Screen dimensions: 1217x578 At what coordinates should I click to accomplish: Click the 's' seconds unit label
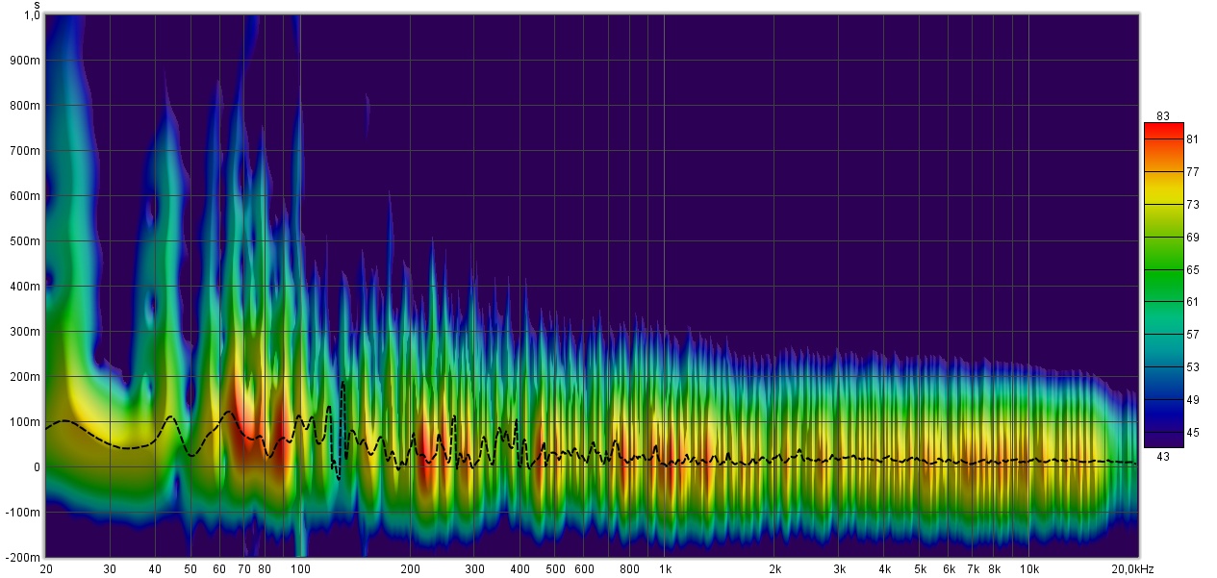click(x=37, y=6)
